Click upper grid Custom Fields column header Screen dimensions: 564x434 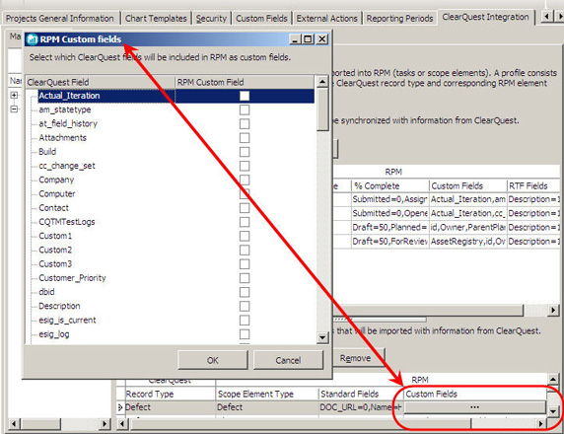pyautogui.click(x=467, y=186)
